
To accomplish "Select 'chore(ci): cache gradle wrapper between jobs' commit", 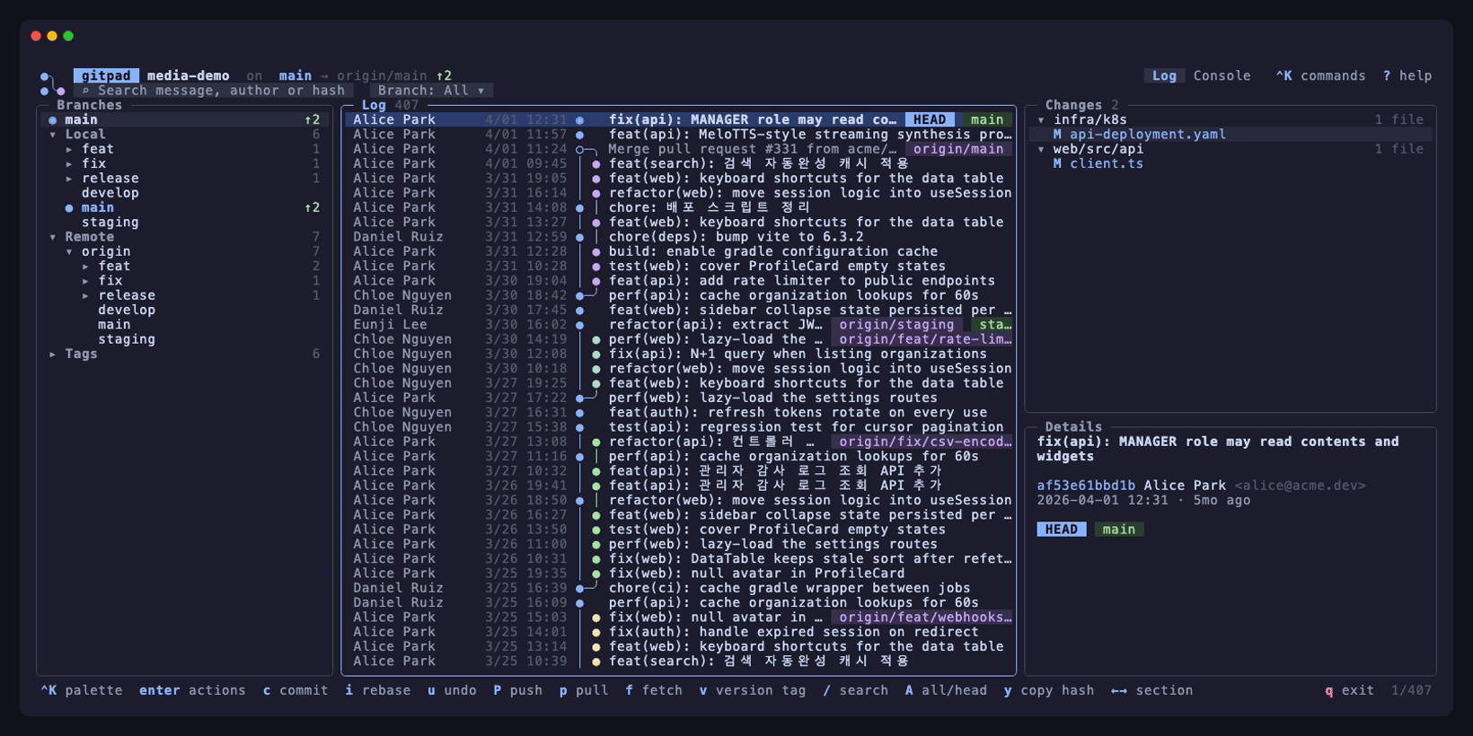I will pos(679,588).
